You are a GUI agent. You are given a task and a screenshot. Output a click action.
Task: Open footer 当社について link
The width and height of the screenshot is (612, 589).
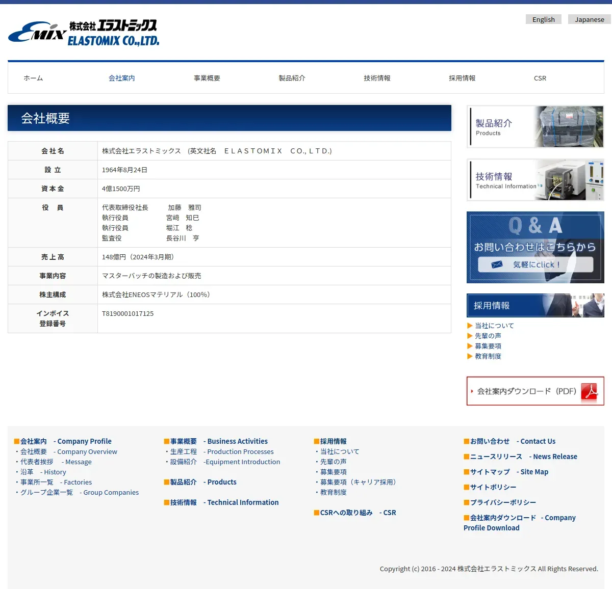[340, 451]
